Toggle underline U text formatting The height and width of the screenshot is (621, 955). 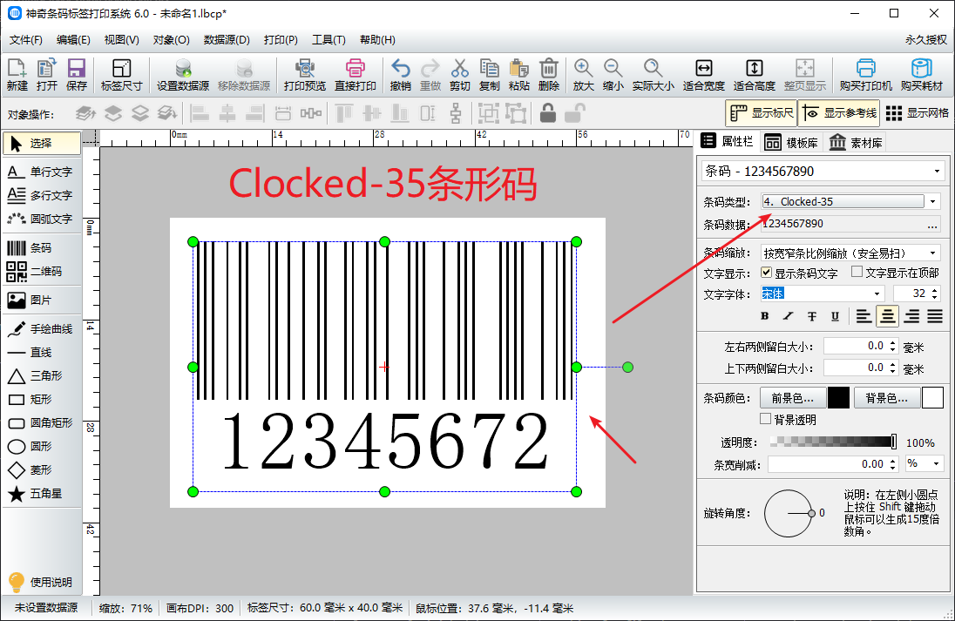[x=835, y=316]
